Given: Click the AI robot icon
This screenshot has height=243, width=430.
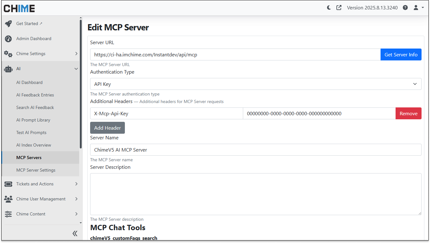Looking at the screenshot, I should (x=8, y=69).
